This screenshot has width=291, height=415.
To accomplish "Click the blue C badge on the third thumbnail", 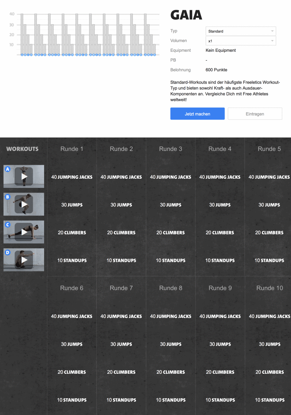I will click(x=8, y=225).
